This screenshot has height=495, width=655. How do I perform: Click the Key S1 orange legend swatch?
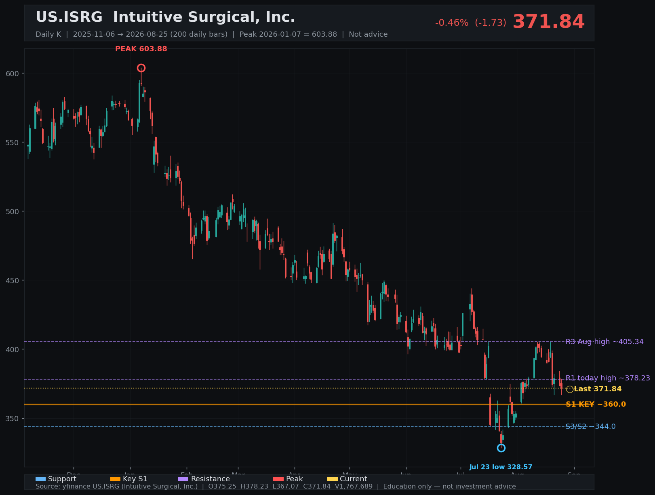[x=115, y=479]
